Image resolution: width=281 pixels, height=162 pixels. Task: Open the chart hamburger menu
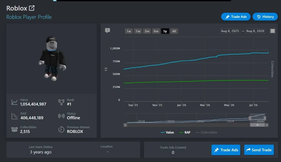pos(273,31)
